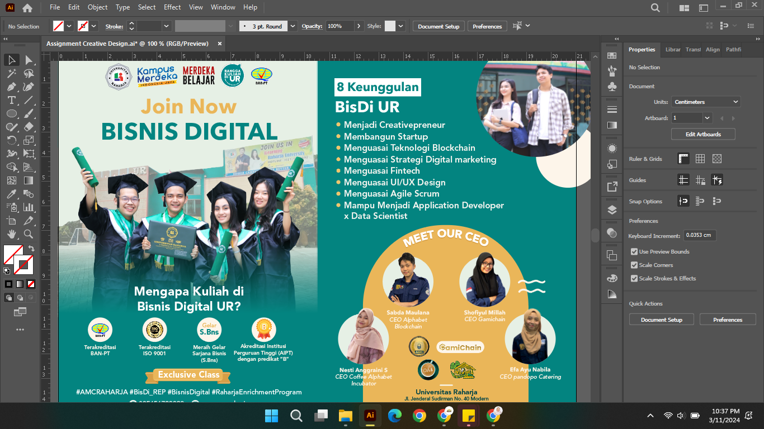764x429 pixels.
Task: Choose the Magic Wand tool
Action: (11, 73)
